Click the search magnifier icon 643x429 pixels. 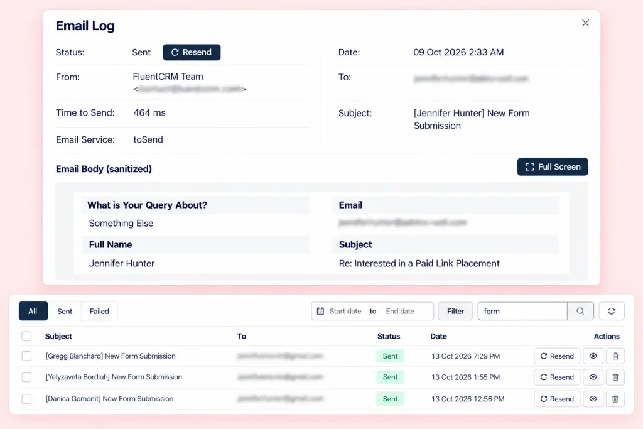[x=580, y=312]
